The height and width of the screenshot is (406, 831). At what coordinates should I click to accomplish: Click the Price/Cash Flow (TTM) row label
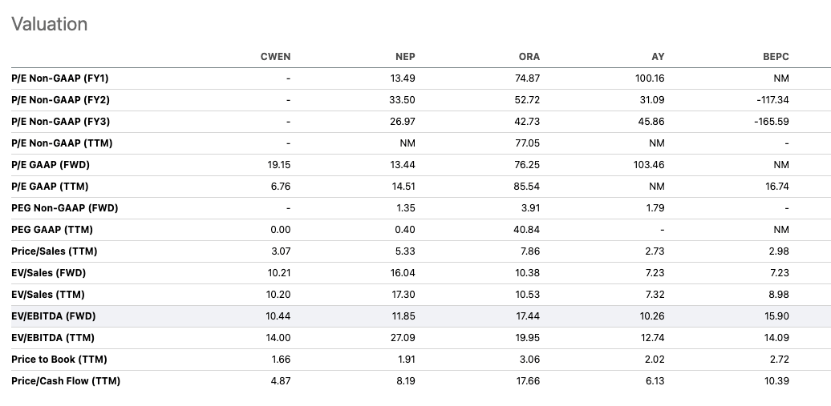pyautogui.click(x=66, y=381)
